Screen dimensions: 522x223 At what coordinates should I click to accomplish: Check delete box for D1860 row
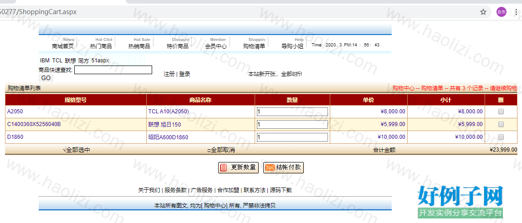(x=501, y=137)
